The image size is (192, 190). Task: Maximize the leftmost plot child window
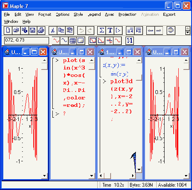34,52
